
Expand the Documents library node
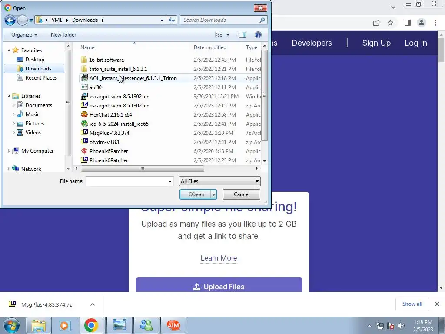[x=13, y=105]
